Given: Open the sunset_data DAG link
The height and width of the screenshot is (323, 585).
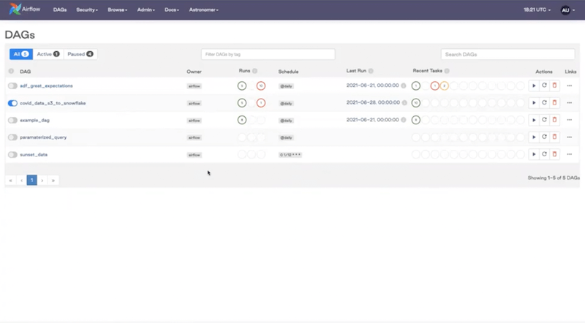Looking at the screenshot, I should (34, 154).
